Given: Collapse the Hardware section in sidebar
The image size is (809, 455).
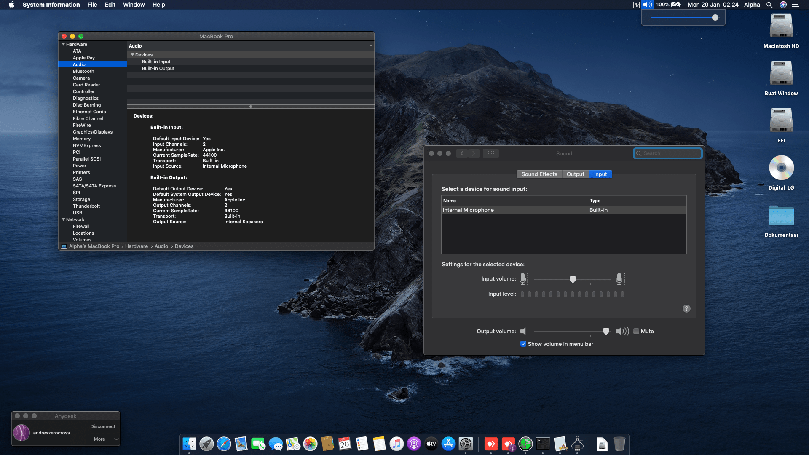Looking at the screenshot, I should pos(63,44).
